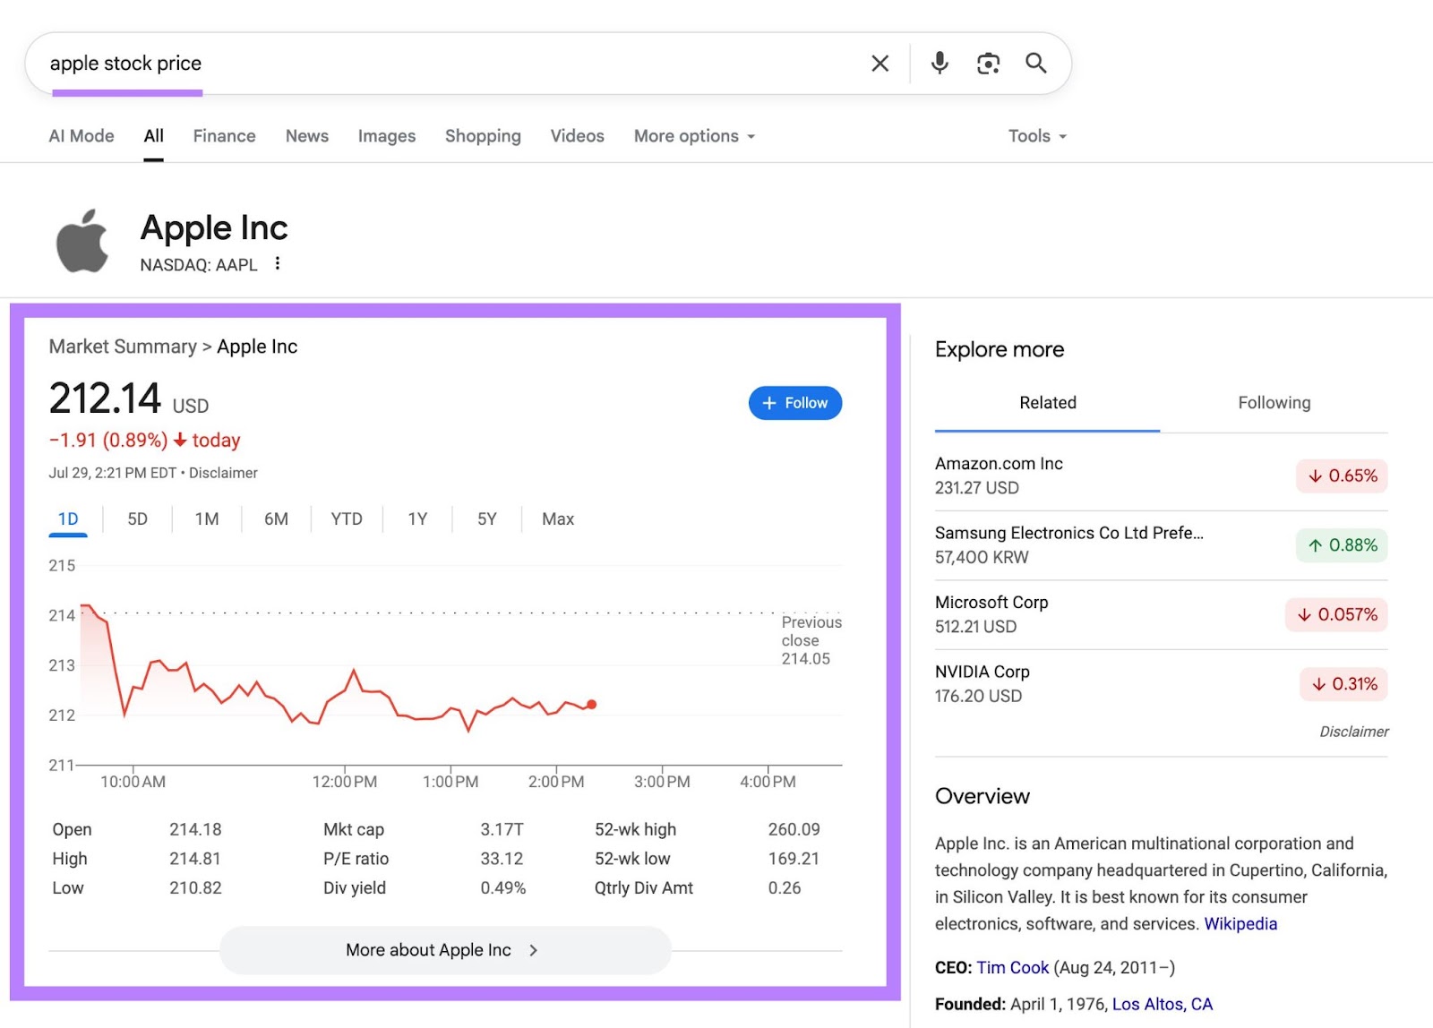Image resolution: width=1433 pixels, height=1028 pixels.
Task: Select the YTD chart range
Action: coord(347,519)
